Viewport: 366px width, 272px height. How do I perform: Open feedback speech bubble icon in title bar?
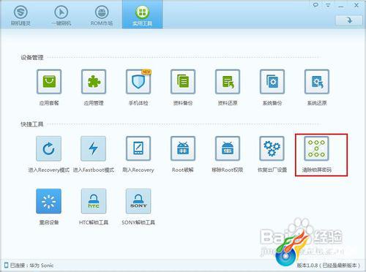pos(315,5)
